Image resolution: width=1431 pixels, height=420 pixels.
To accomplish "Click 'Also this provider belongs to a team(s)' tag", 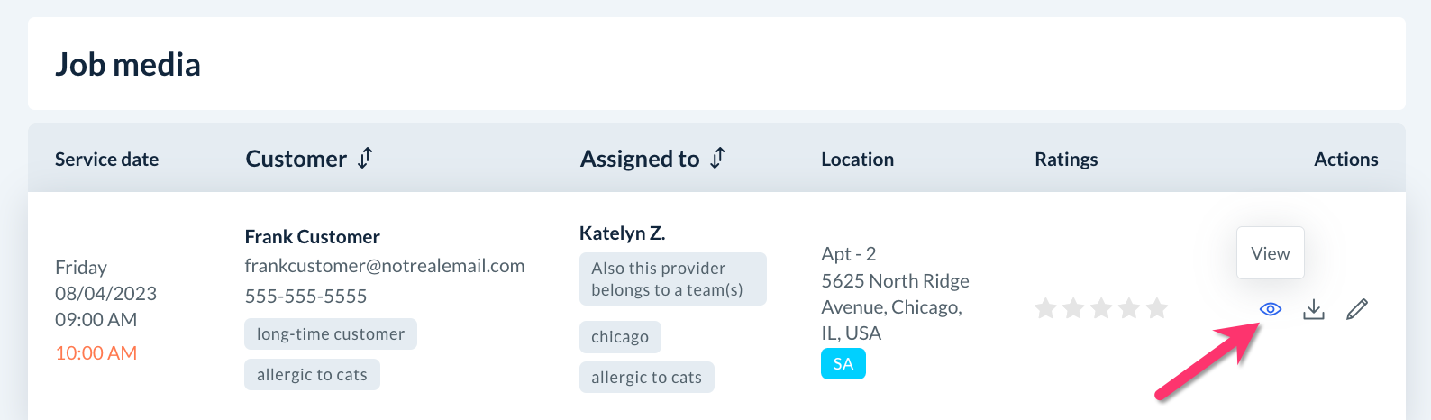I will 672,279.
